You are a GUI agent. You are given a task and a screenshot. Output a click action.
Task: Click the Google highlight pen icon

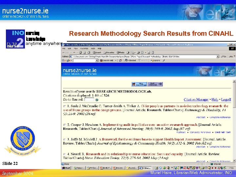[164, 60]
